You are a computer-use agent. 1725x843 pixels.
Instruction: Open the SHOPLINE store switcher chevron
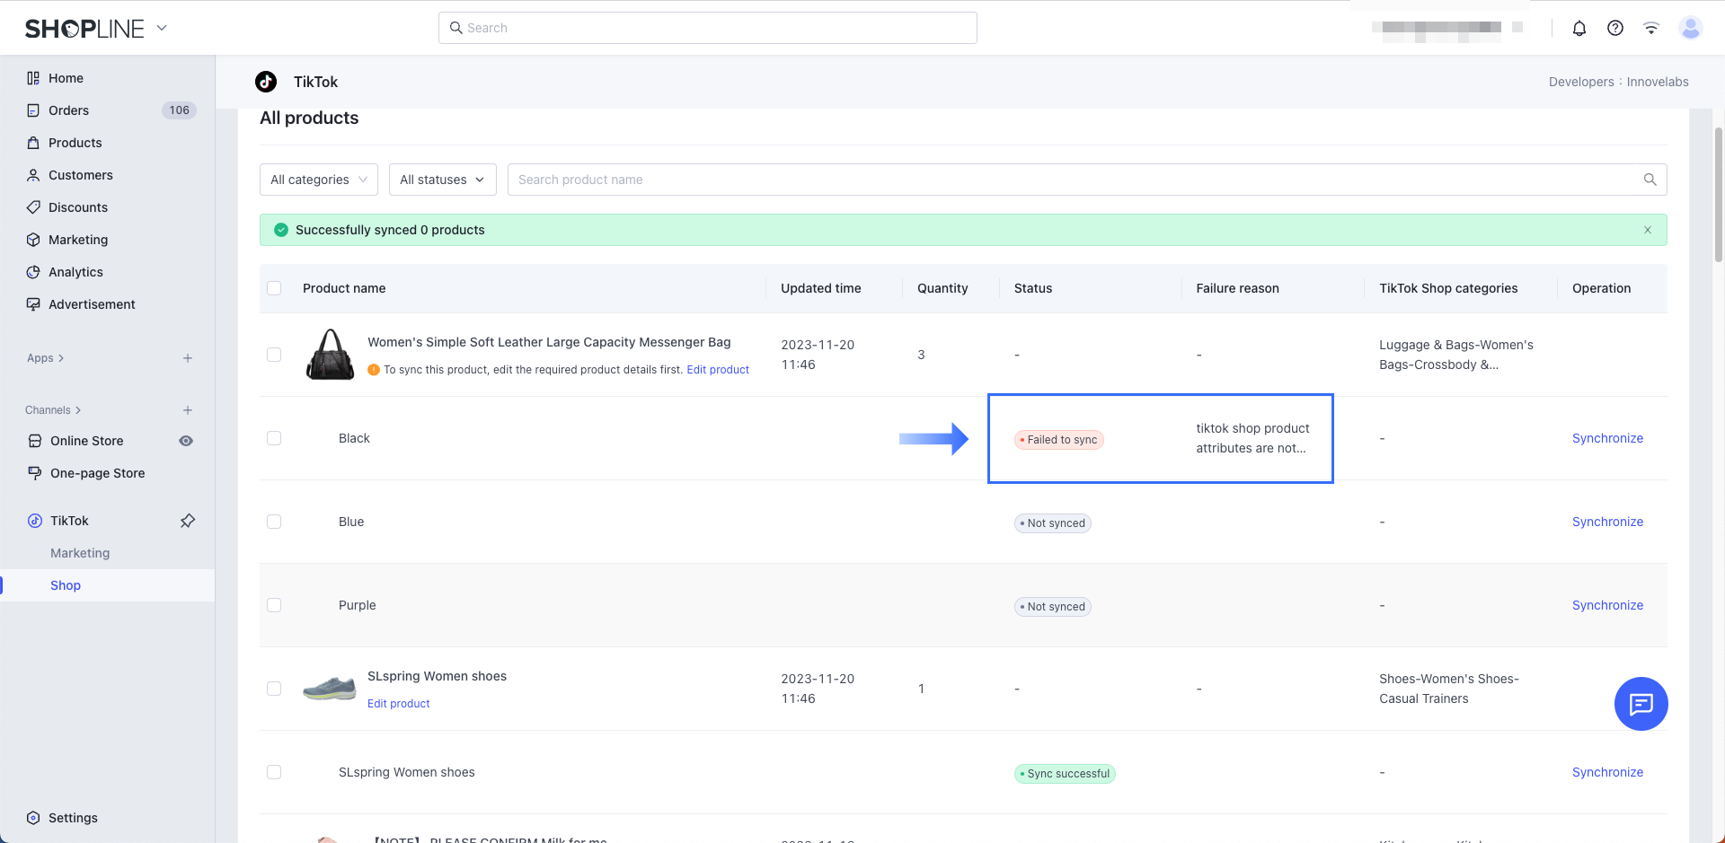pos(162,28)
